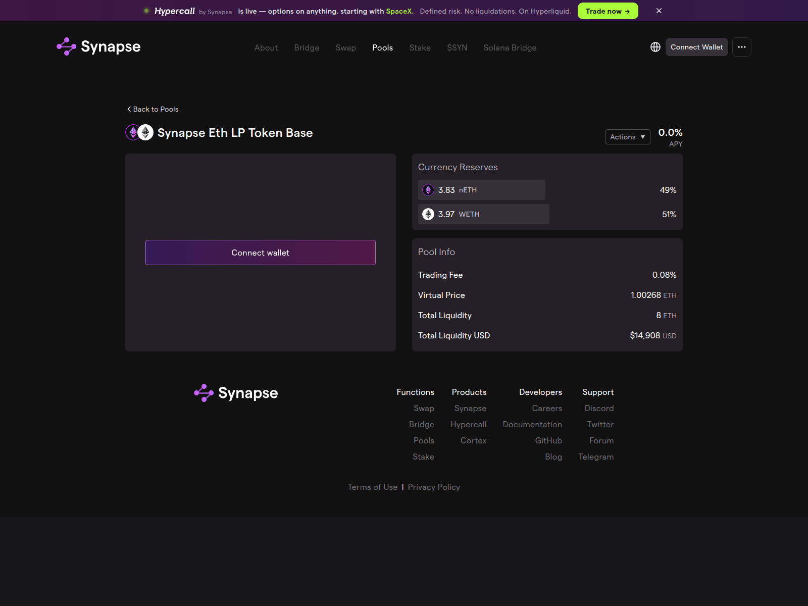This screenshot has width=808, height=606.
Task: Click the Virtual Price 1.00268 value
Action: [645, 295]
